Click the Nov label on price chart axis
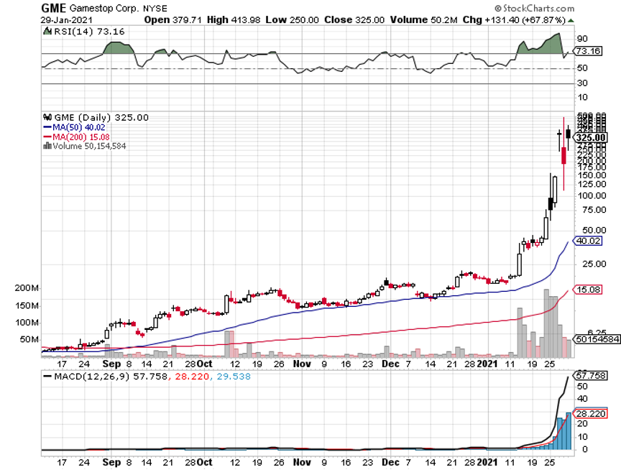 click(x=302, y=364)
